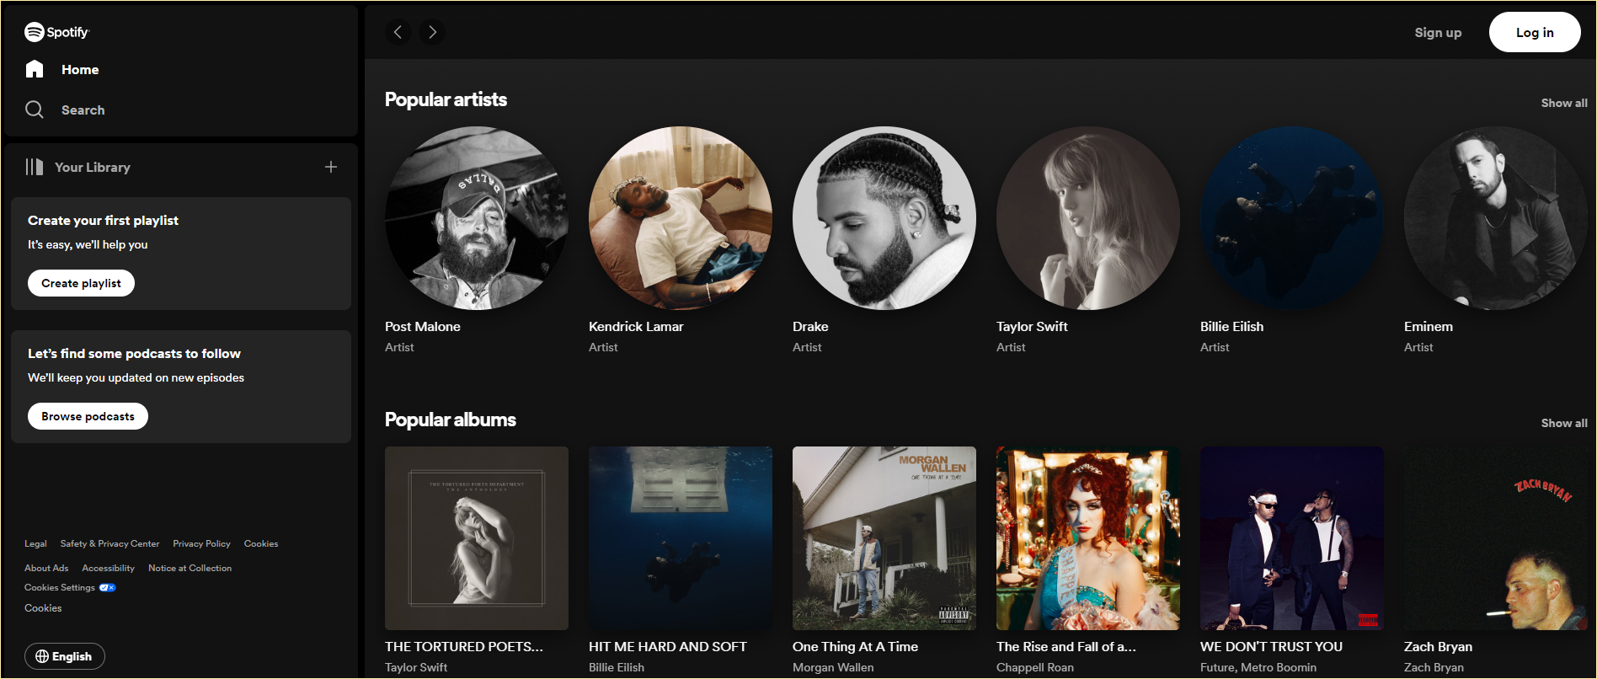The height and width of the screenshot is (679, 1597).
Task: Click the Popular albums heading
Action: 451,420
